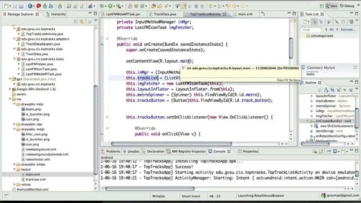Viewport: 361px width, 203px height.
Task: Click the Open Console icon in Console toolbar
Action: [x=344, y=151]
